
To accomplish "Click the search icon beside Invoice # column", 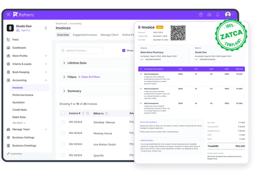I will (x=88, y=113).
